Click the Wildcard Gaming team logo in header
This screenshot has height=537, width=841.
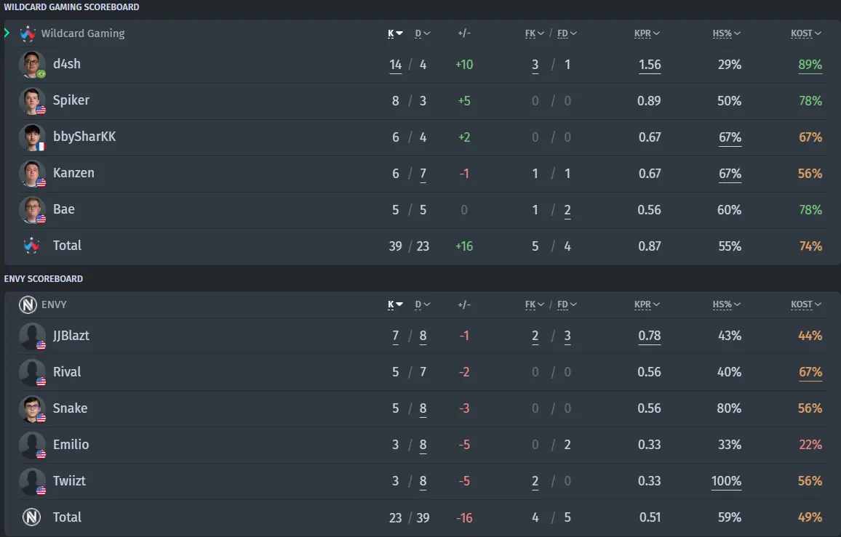coord(28,33)
